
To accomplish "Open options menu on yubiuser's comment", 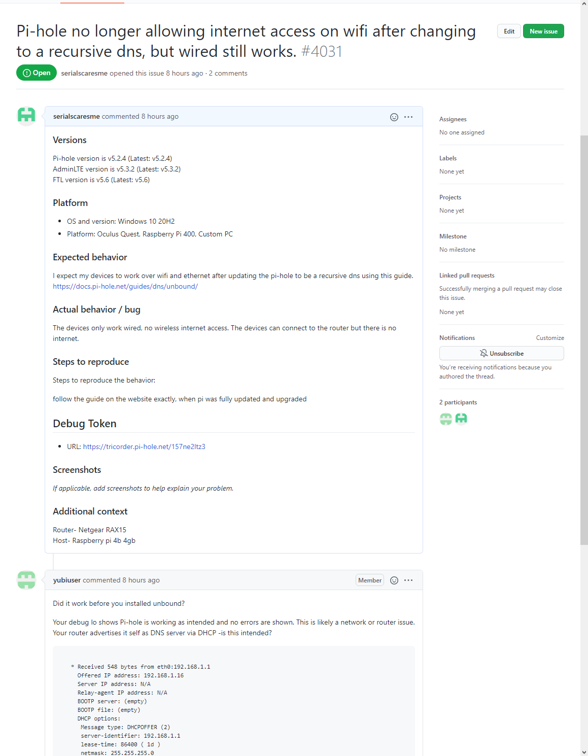I will pos(408,580).
